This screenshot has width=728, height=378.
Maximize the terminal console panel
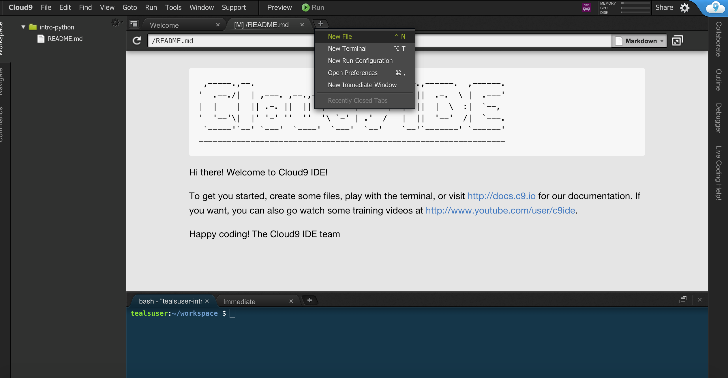click(683, 300)
